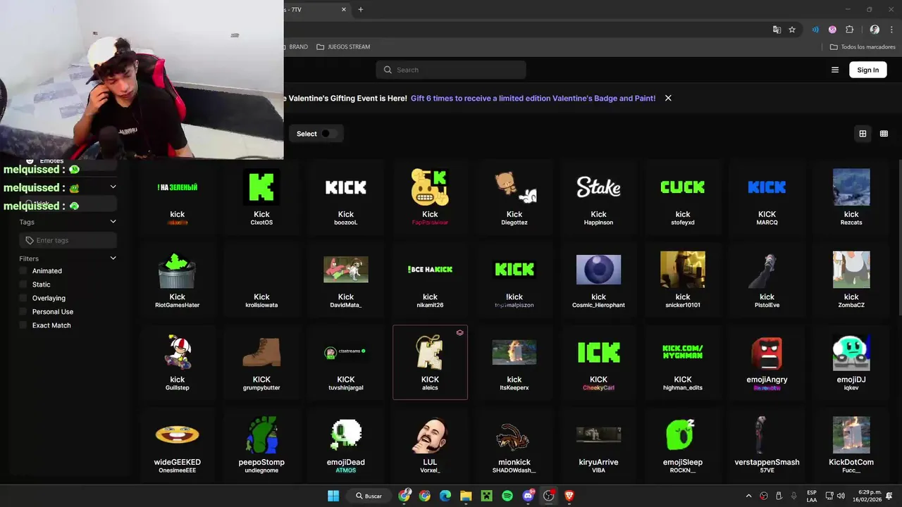Open the KICK boot emote by grumpybutter
Screen dimensions: 902x507
(x=261, y=362)
